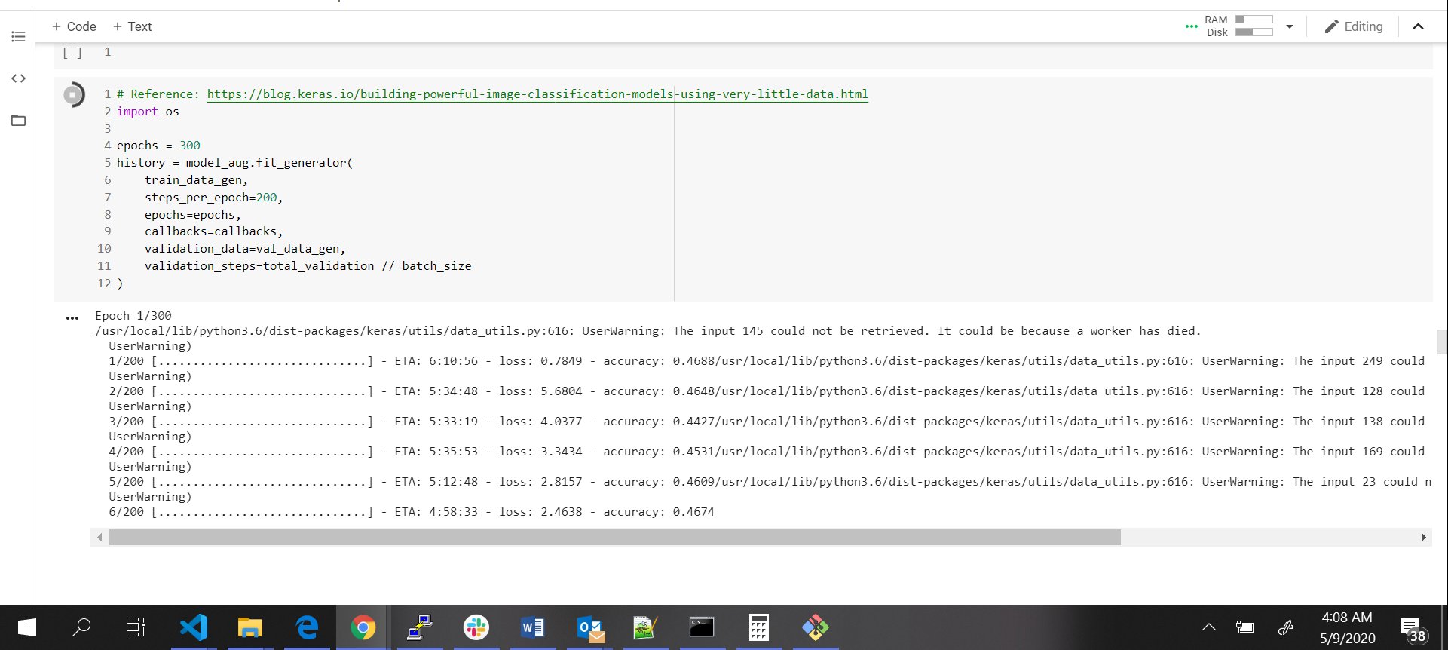Stop the running cell execution
Image resolution: width=1448 pixels, height=650 pixels.
pyautogui.click(x=73, y=95)
